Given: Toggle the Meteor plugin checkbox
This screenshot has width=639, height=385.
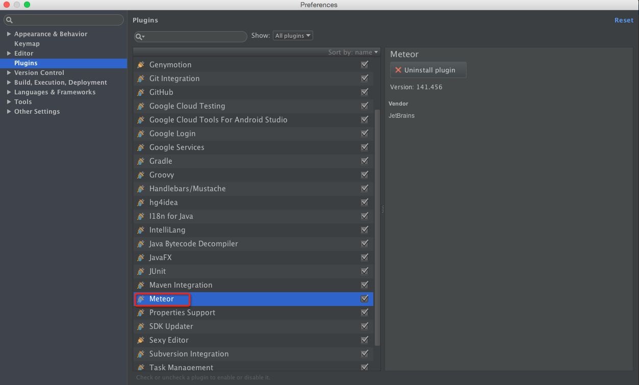Looking at the screenshot, I should 364,299.
